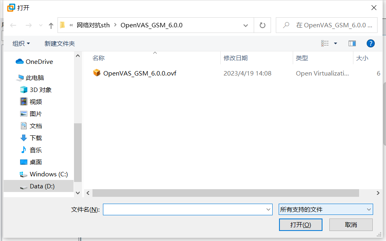Click the 3D 对象 cube icon
The image size is (386, 241).
pyautogui.click(x=24, y=90)
